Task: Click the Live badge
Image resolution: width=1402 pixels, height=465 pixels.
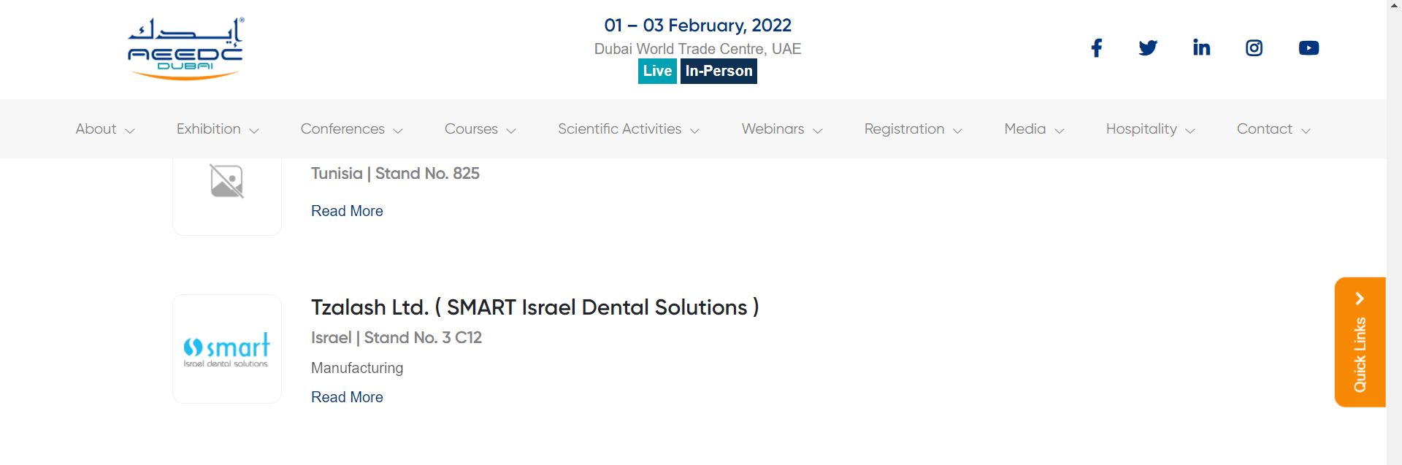Action: (657, 71)
